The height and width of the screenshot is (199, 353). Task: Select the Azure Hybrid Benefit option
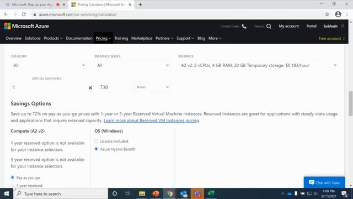click(x=97, y=149)
